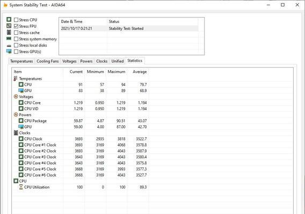Click the Date & Time log column header
This screenshot has width=305, height=214.
pos(83,21)
